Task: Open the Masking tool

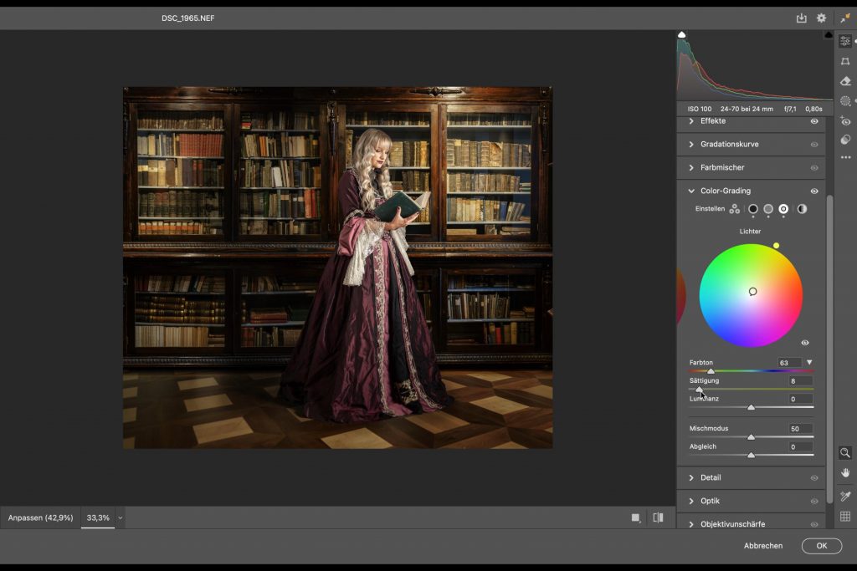Action: 845,101
